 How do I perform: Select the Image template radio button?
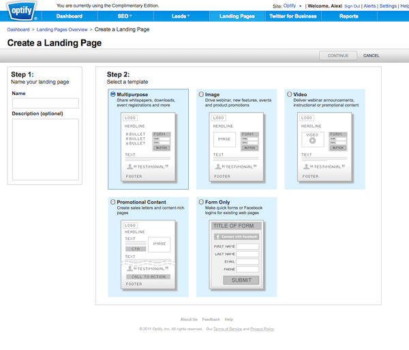[x=201, y=94]
